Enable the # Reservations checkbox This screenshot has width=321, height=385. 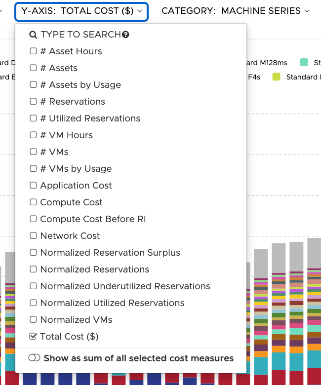click(33, 102)
